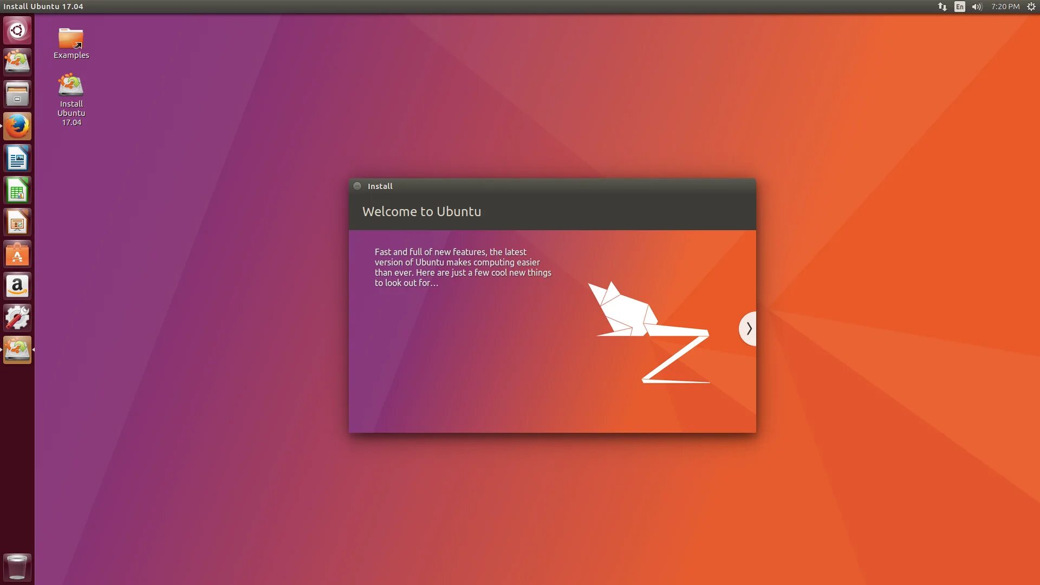1040x585 pixels.
Task: Open LibreOffice Writer
Action: (x=17, y=158)
